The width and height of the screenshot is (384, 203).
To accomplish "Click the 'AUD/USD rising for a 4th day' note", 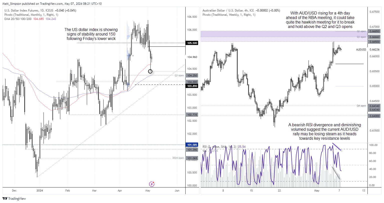I will pos(320,20).
